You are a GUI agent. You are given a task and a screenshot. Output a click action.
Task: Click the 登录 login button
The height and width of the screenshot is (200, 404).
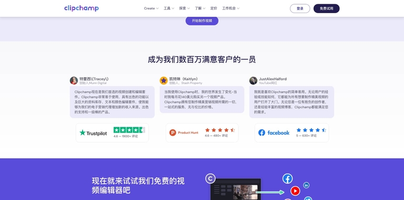click(x=300, y=8)
